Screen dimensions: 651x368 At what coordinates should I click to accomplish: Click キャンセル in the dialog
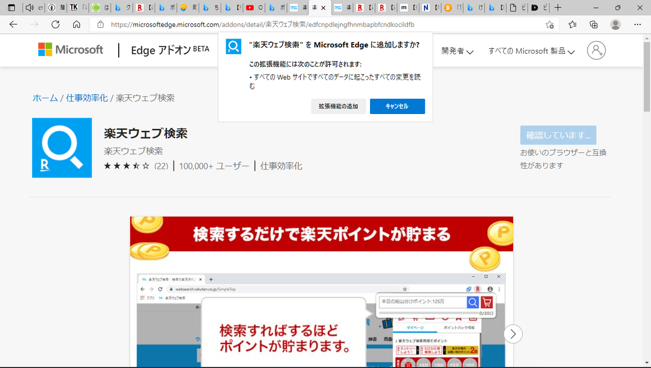(x=397, y=106)
